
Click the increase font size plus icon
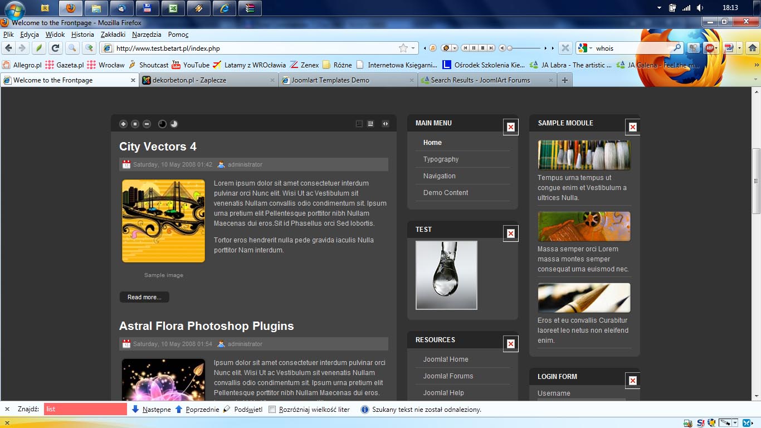pos(123,124)
